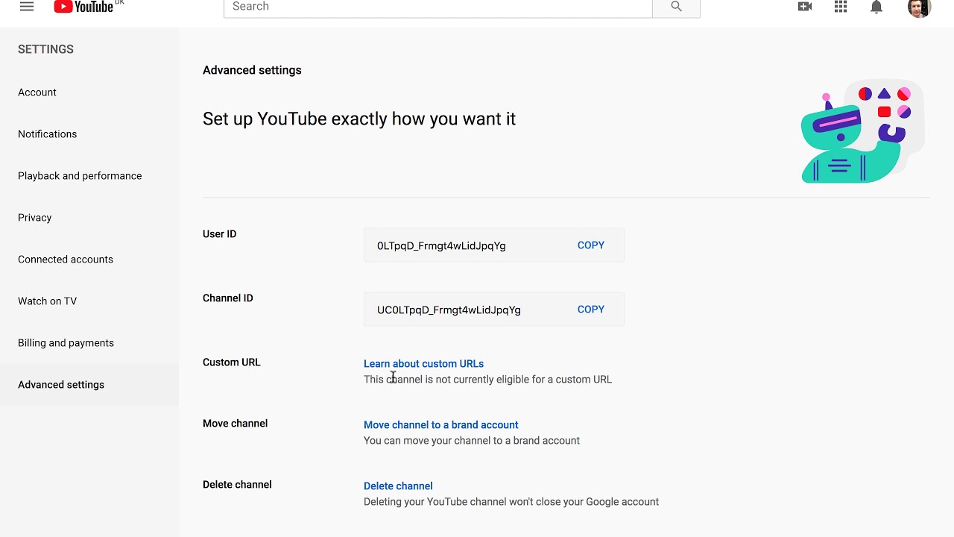
Task: Focus the Search input field
Action: pos(437,7)
